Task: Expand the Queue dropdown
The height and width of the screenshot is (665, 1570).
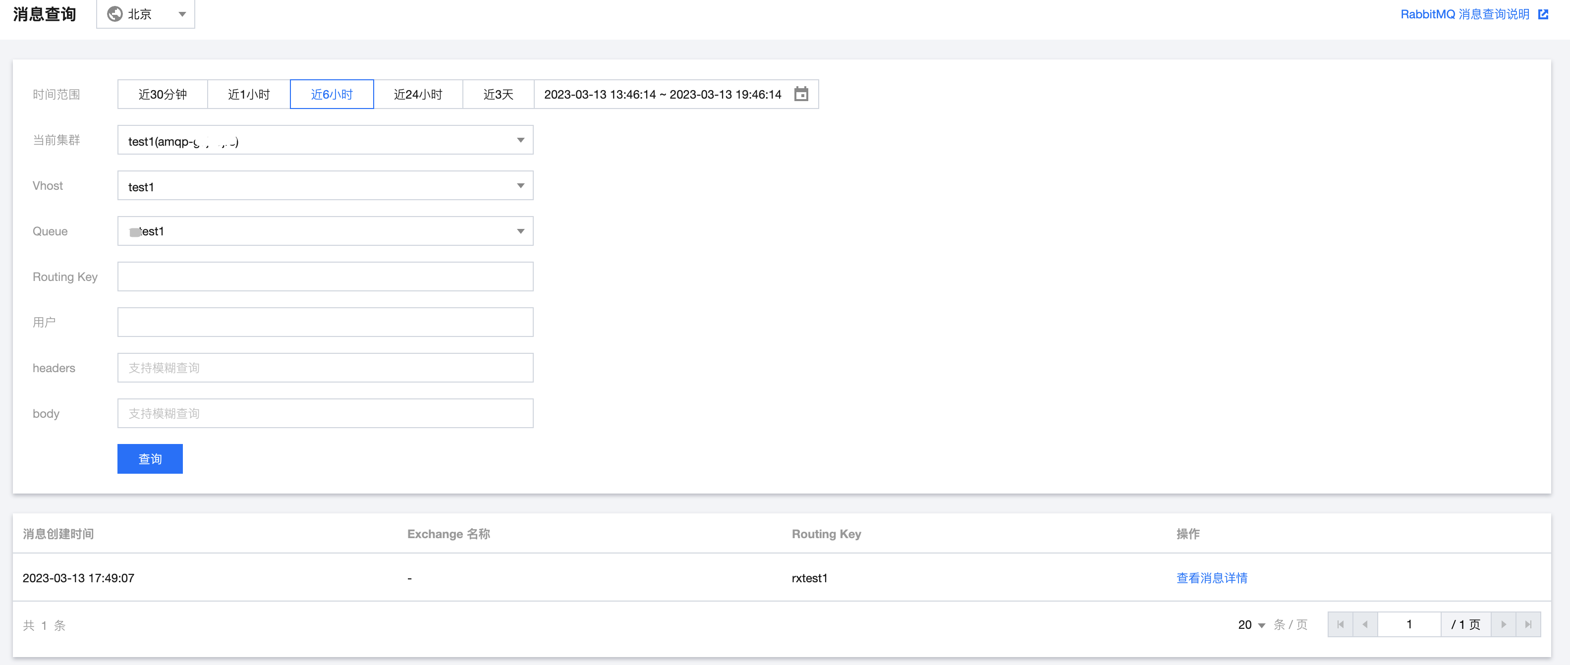Action: pyautogui.click(x=326, y=231)
